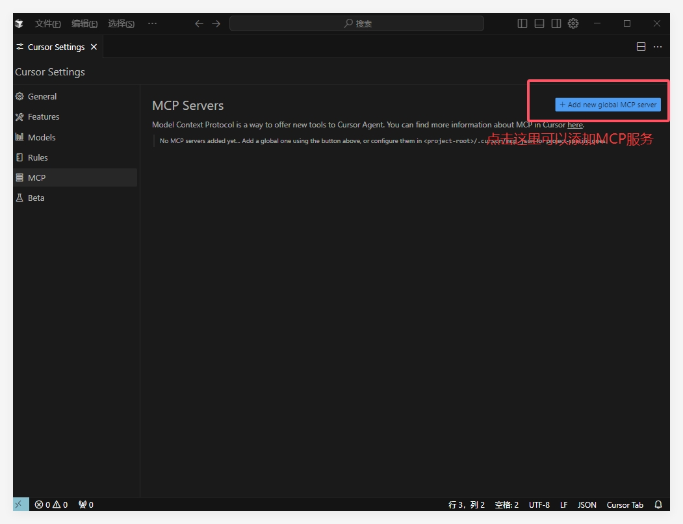Follow the 'here' link about MCP
This screenshot has height=524, width=683.
click(x=574, y=125)
